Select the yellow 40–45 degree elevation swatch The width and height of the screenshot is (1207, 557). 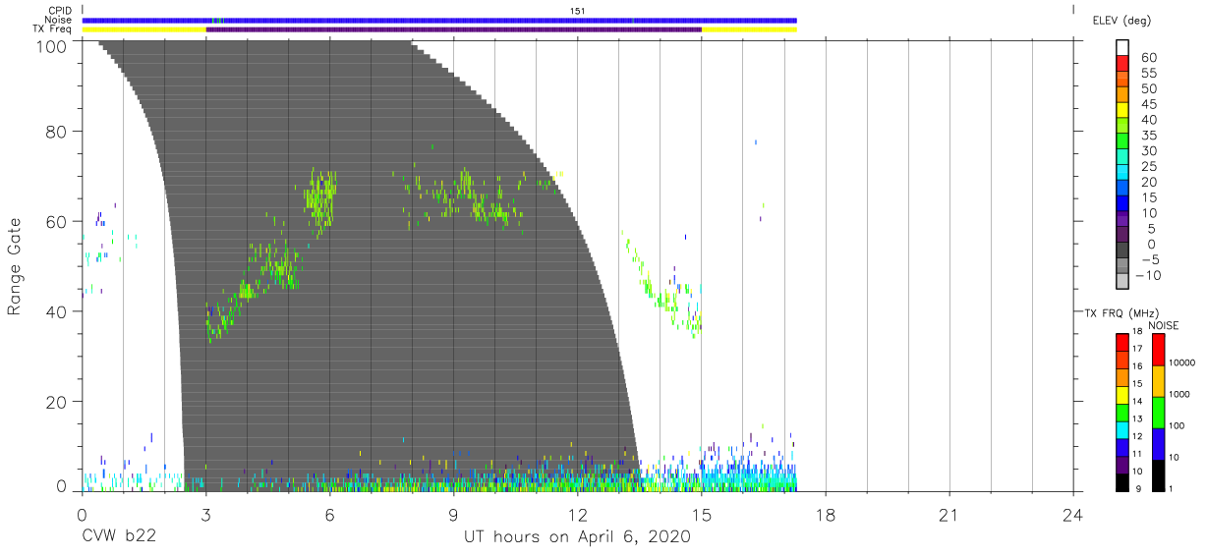click(x=1122, y=111)
